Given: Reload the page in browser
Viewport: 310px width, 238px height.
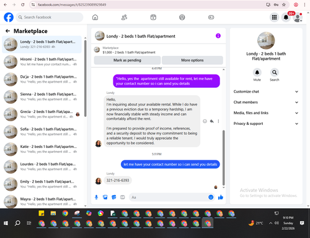Looking at the screenshot, I should [x=23, y=4].
